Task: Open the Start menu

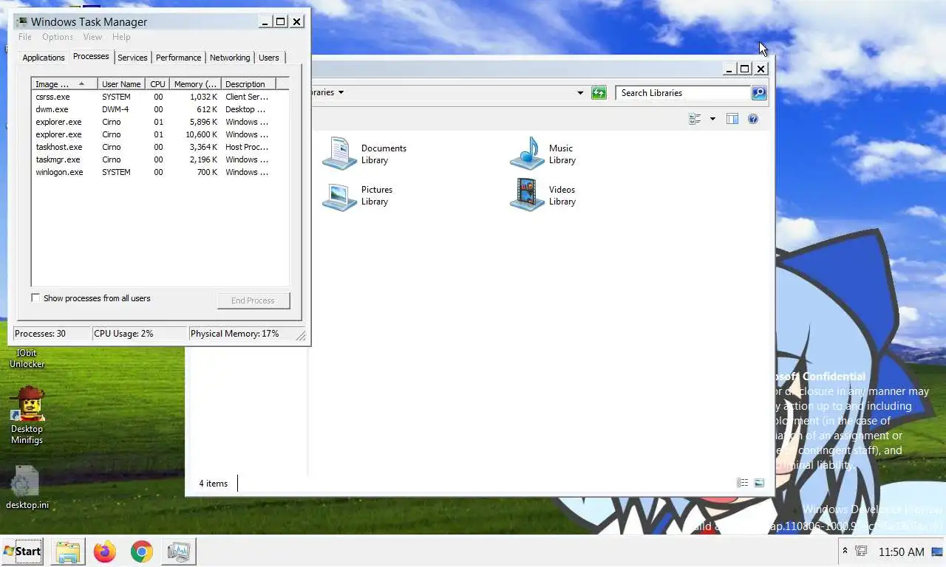Action: coord(22,551)
